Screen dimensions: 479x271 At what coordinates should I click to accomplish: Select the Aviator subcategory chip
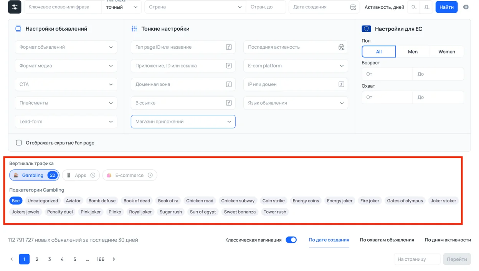(x=73, y=200)
